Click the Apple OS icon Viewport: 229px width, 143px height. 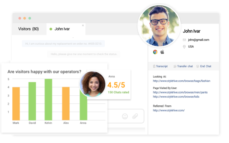coord(162,52)
